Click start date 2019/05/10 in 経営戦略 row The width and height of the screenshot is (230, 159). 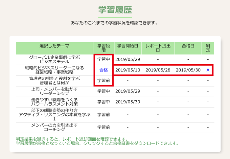click(x=127, y=70)
